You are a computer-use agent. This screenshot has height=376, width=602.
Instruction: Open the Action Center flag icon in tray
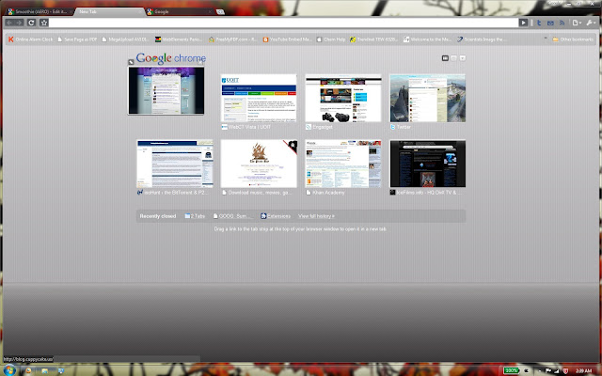[548, 370]
